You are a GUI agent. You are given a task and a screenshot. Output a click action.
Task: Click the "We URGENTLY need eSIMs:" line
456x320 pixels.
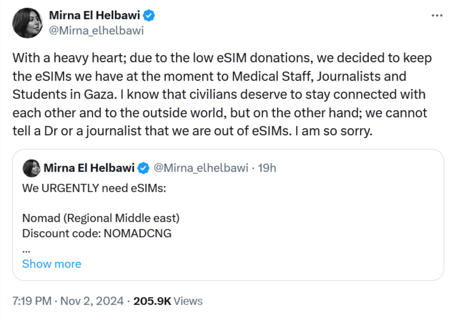(94, 188)
